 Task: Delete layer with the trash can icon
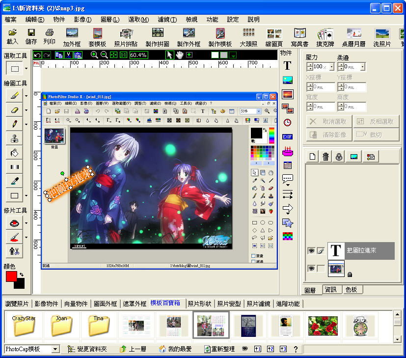pyautogui.click(x=325, y=157)
